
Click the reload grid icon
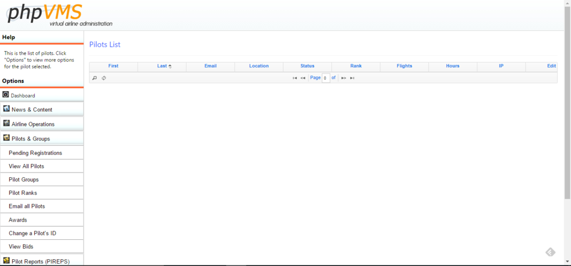(x=104, y=78)
